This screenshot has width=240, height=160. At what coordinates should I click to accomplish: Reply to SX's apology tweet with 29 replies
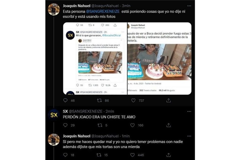point(65,125)
